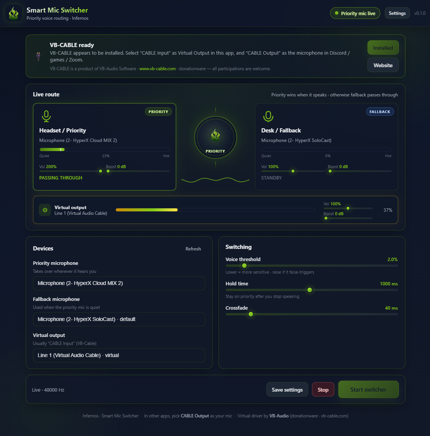Screen dimensions: 430x436
Task: Click Save settings button
Action: tap(287, 390)
